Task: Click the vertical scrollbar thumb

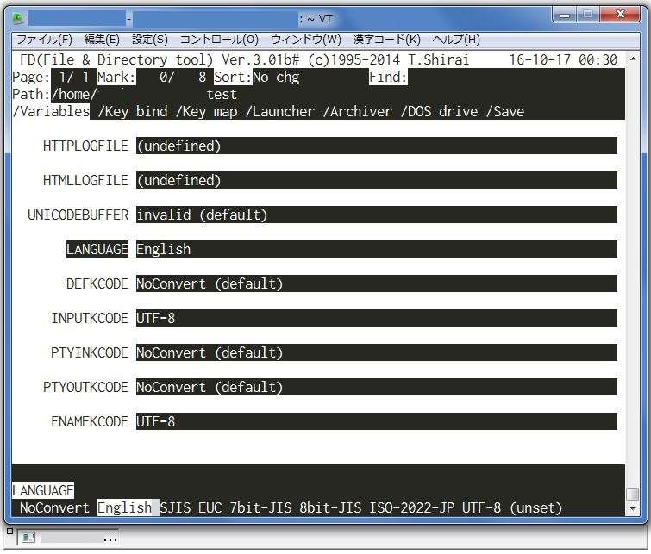Action: coord(633,495)
